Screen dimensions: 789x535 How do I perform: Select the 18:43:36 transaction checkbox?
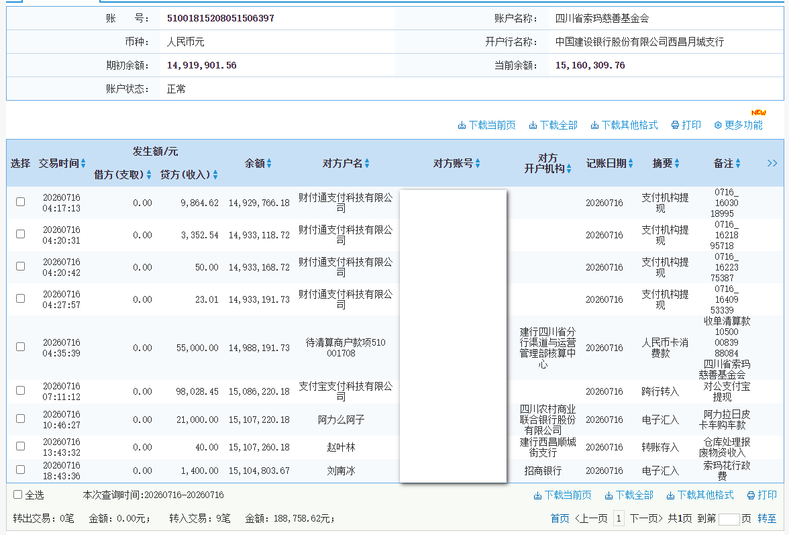point(21,470)
